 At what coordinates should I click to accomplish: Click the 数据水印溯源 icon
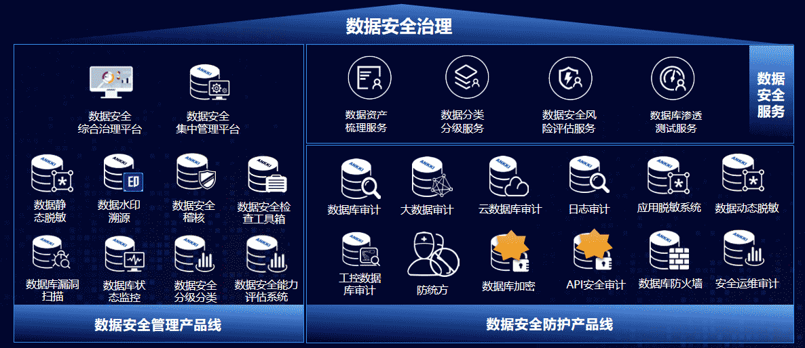tap(123, 174)
